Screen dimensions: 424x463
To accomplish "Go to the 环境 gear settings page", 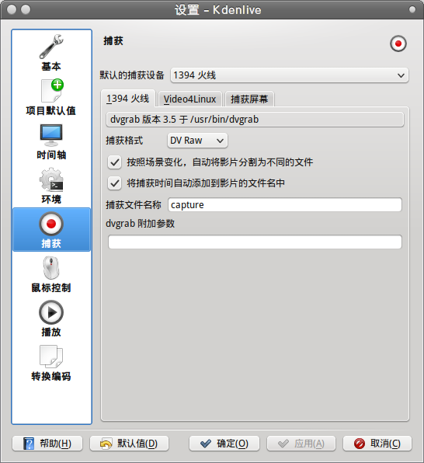I will [x=51, y=186].
